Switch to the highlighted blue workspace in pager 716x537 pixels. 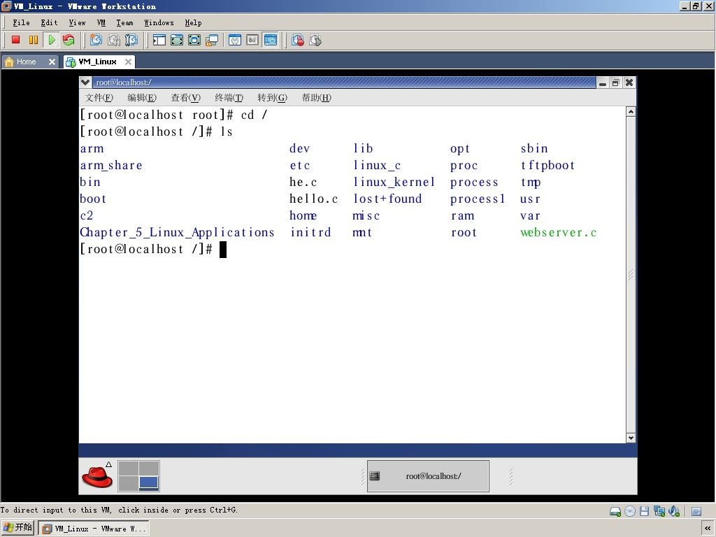coord(149,483)
